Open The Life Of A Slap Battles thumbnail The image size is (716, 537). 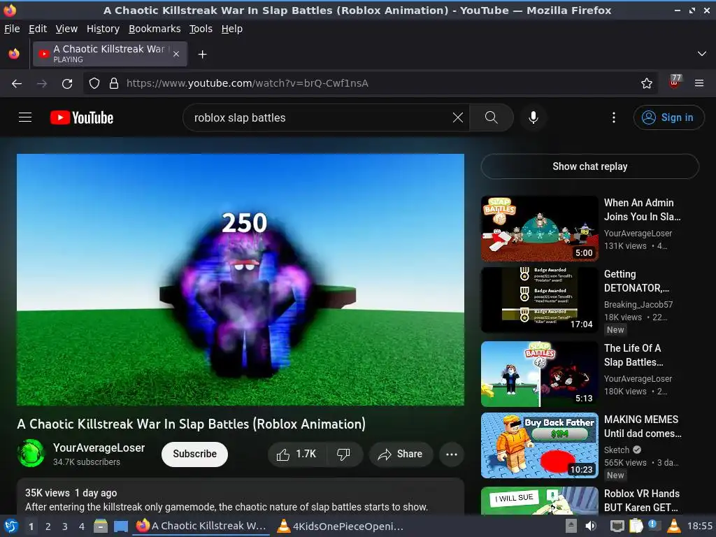pos(540,374)
